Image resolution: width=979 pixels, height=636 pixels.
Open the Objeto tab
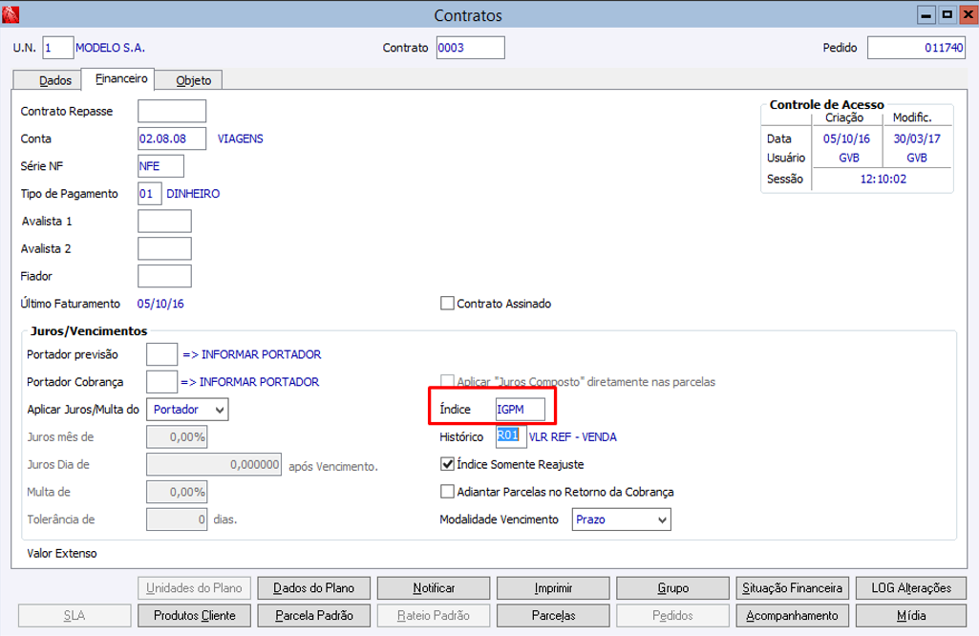189,80
